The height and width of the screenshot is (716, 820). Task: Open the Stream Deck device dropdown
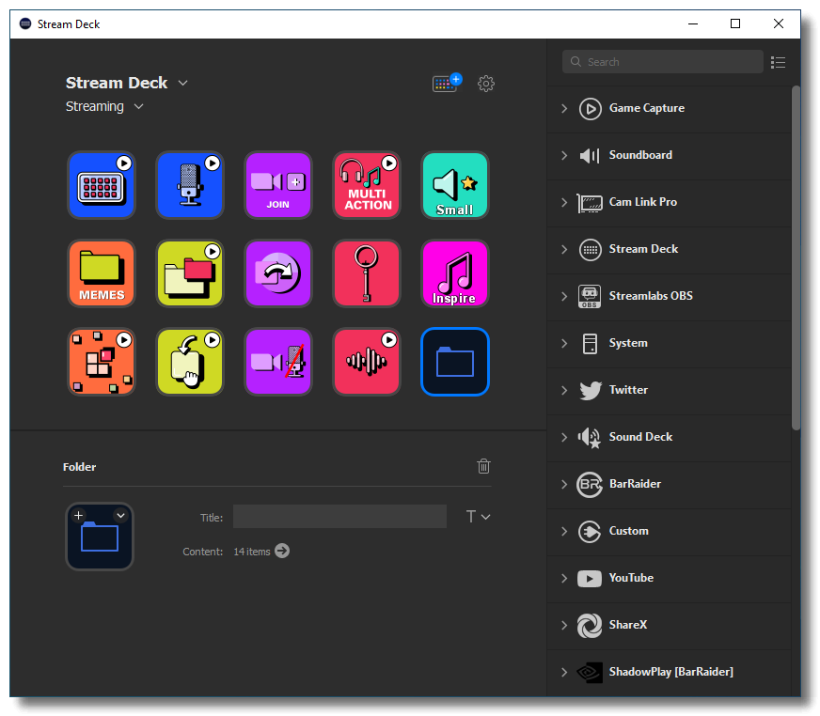click(x=183, y=83)
